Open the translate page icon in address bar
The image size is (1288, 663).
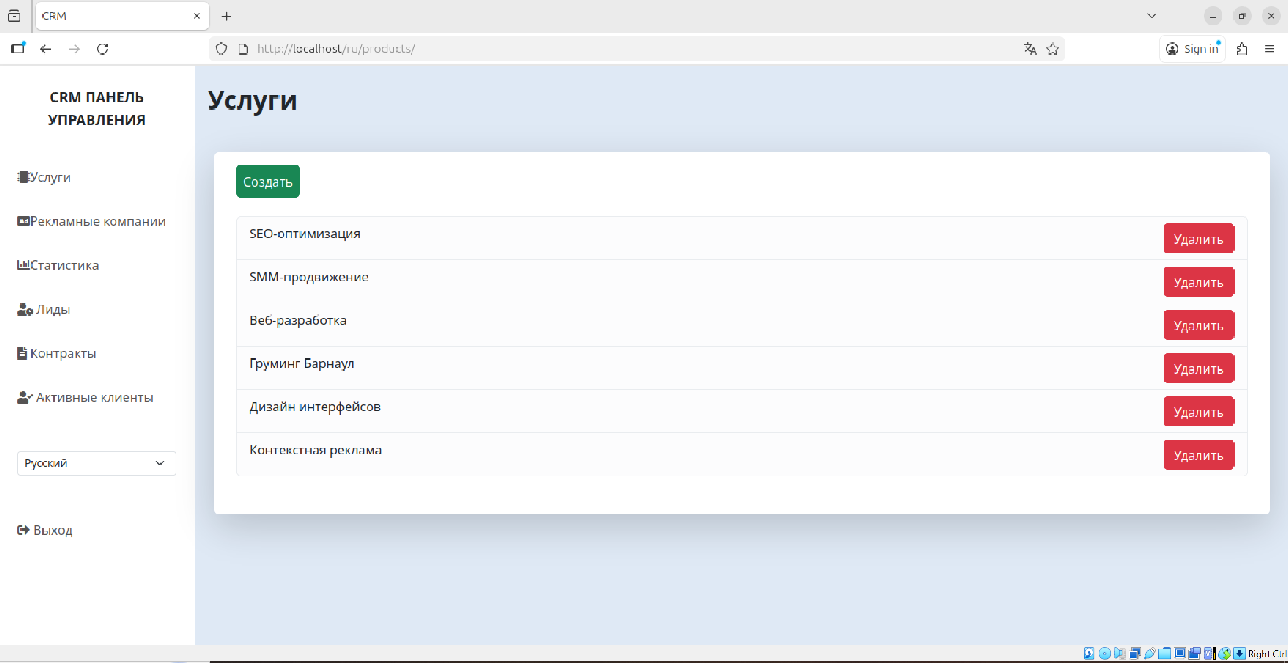[x=1030, y=49]
